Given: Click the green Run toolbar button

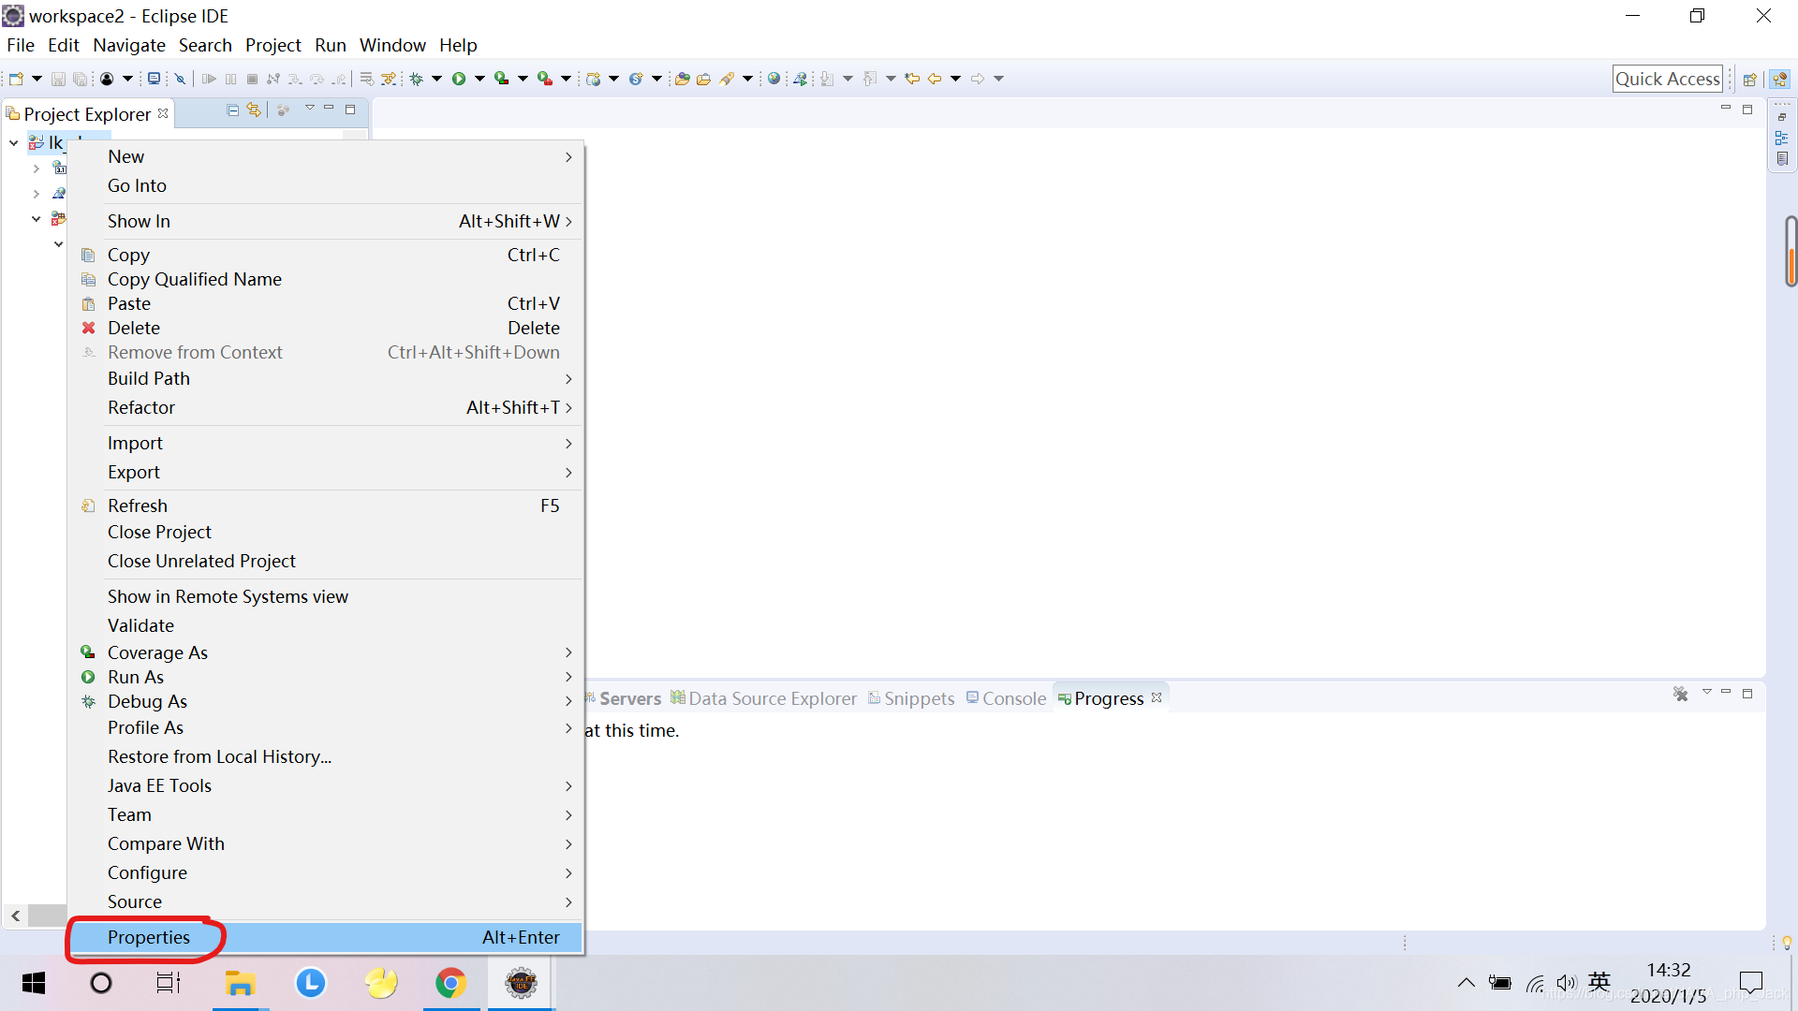Looking at the screenshot, I should tap(459, 79).
